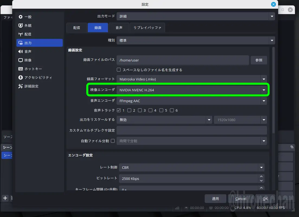Open the 外観 (Appearance) settings section
299x217 pixels.
click(28, 25)
